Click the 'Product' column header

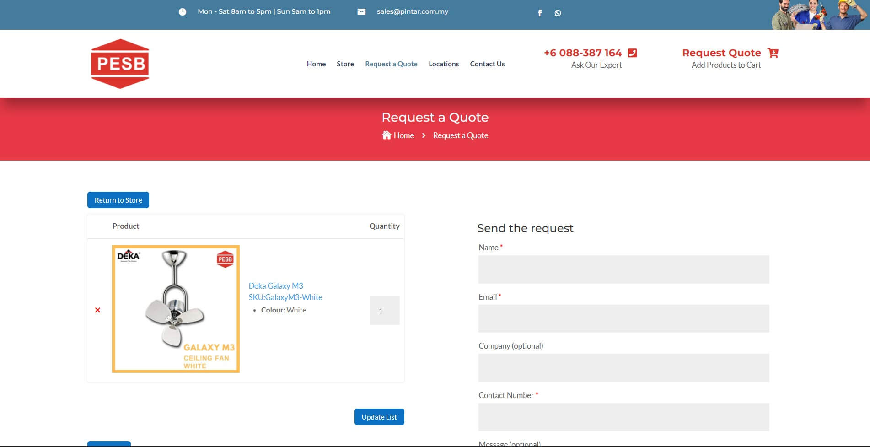(x=126, y=226)
